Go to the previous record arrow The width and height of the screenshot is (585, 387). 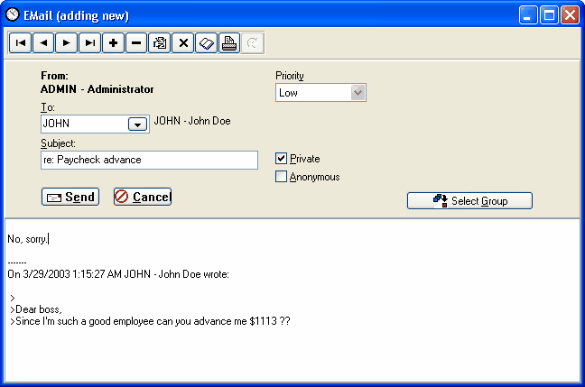(43, 43)
